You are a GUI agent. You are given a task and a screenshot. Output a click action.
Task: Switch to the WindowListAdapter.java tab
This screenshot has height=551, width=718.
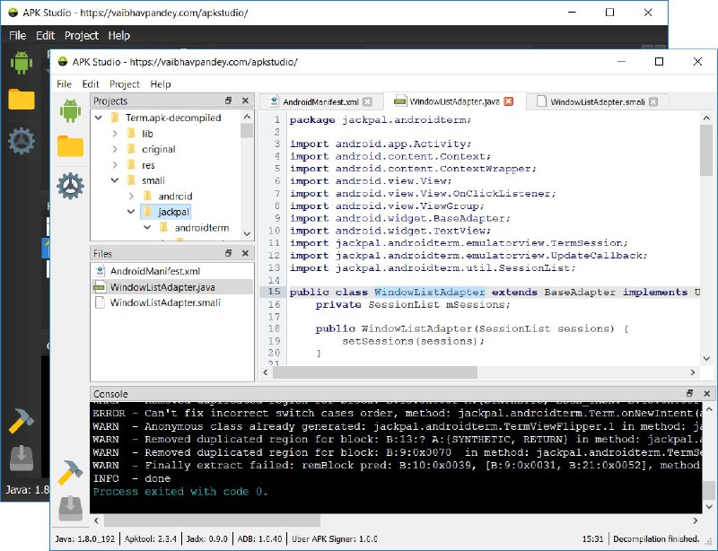[454, 101]
